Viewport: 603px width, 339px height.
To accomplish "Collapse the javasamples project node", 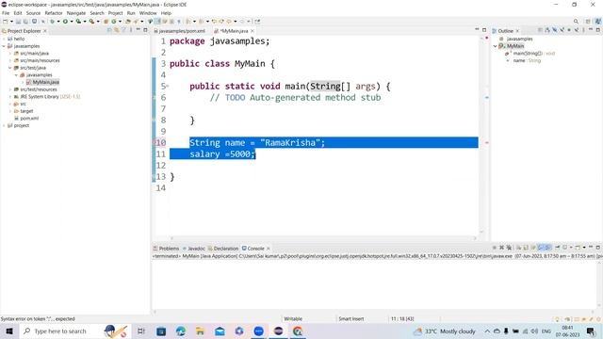I will click(4, 46).
